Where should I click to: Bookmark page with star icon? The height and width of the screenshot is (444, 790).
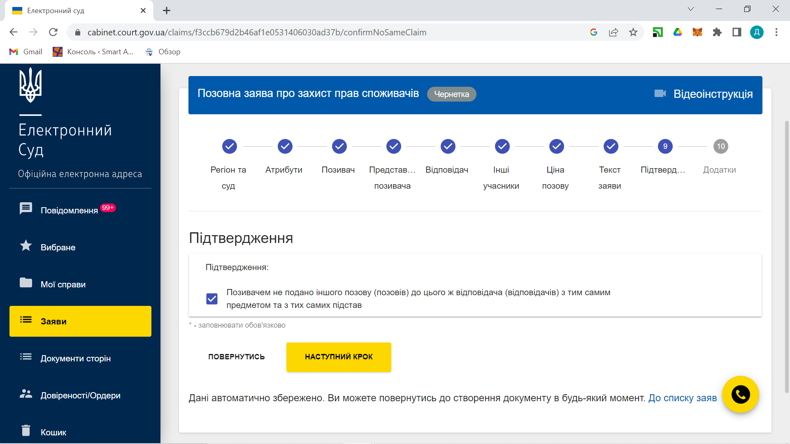coord(633,32)
